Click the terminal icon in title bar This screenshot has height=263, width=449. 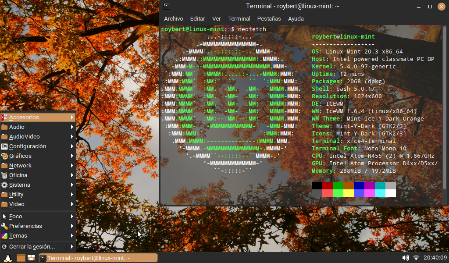click(x=166, y=6)
